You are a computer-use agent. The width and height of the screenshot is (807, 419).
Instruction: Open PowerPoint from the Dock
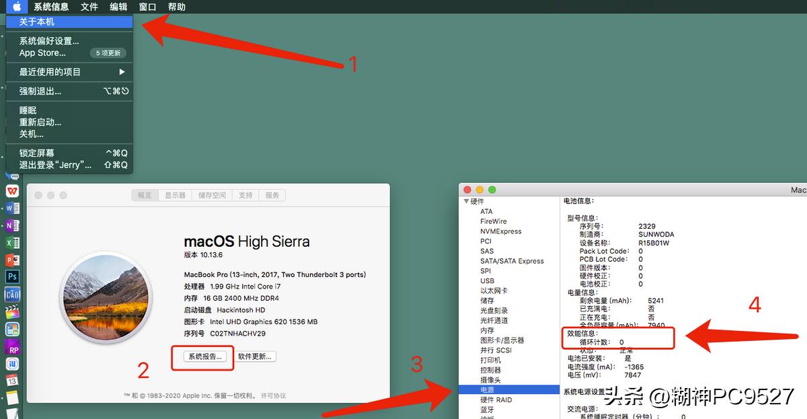12,259
